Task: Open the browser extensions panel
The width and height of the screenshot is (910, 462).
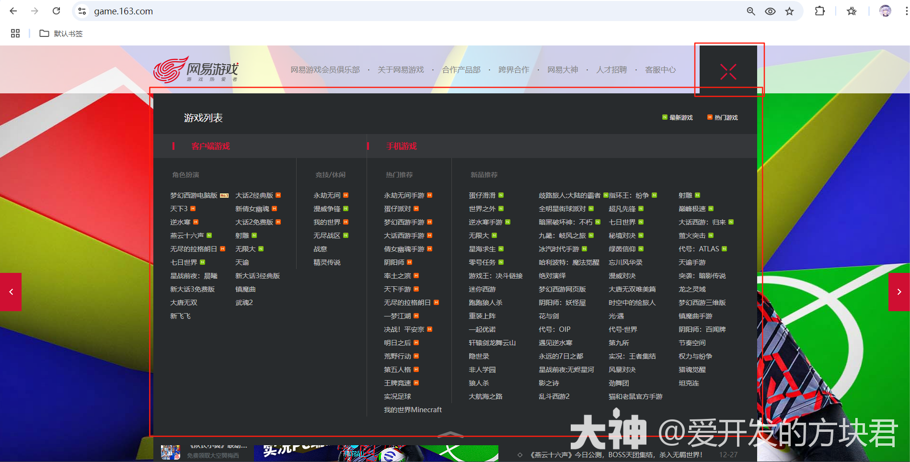Action: click(819, 11)
